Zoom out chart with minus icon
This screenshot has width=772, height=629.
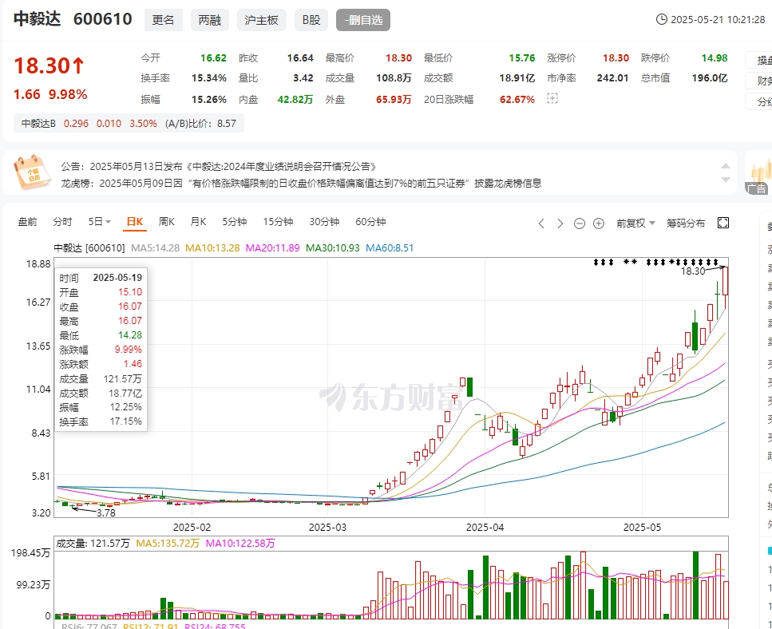click(x=580, y=224)
